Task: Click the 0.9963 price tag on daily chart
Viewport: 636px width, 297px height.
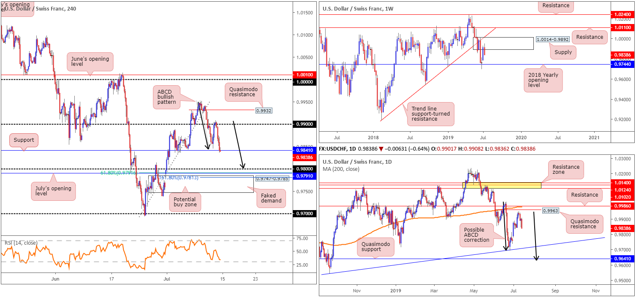Action: pos(550,210)
